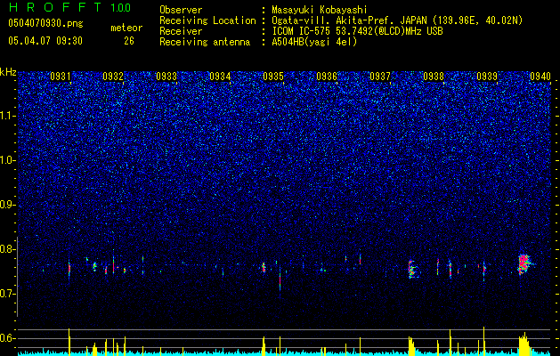Click antenna text A504HB(yagi 4el)
560x356 pixels.
(314, 42)
